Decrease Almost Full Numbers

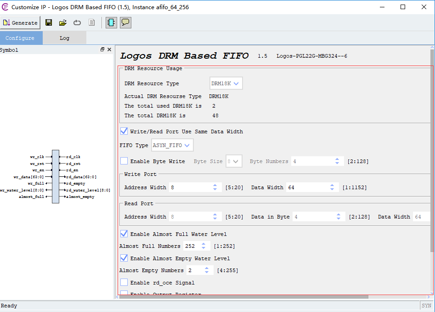pyautogui.click(x=203, y=248)
